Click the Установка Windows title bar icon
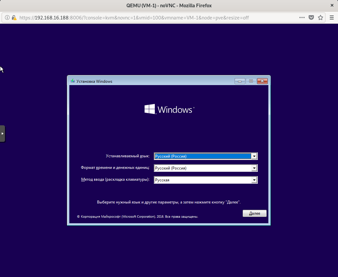338x277 pixels. [x=73, y=81]
